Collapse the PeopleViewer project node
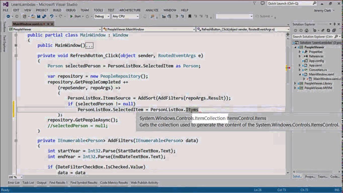The image size is (343, 193). click(x=295, y=47)
